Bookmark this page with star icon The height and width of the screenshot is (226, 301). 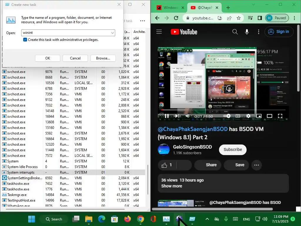[x=239, y=18]
